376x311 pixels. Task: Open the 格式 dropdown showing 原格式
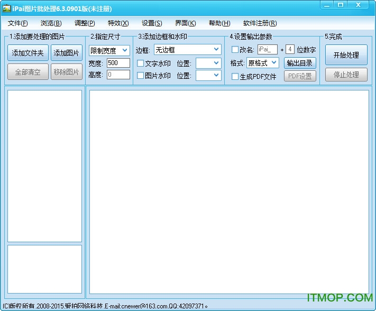263,63
